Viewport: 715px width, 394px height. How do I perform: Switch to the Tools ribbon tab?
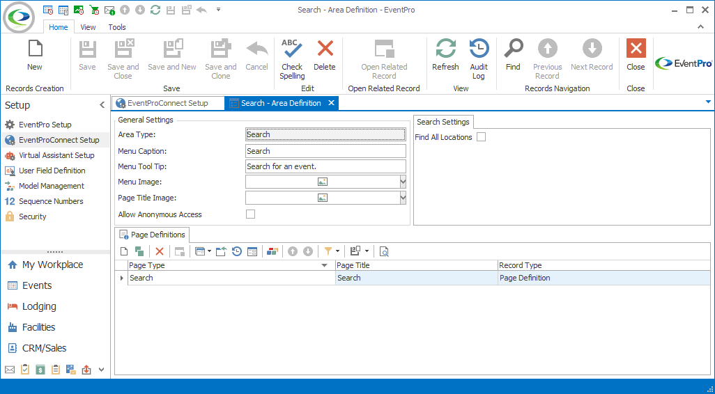click(x=117, y=27)
